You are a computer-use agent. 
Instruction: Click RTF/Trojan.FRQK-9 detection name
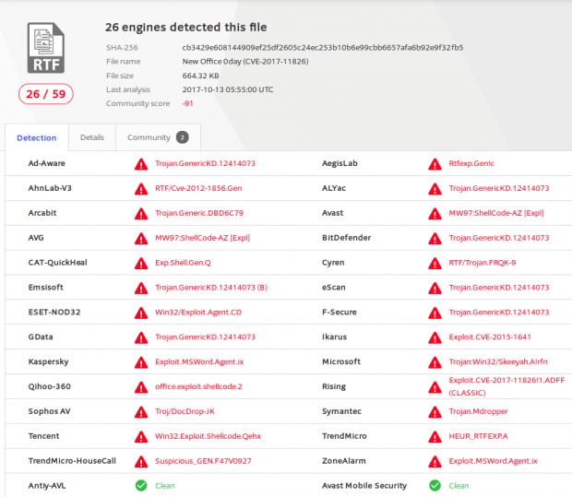(483, 263)
